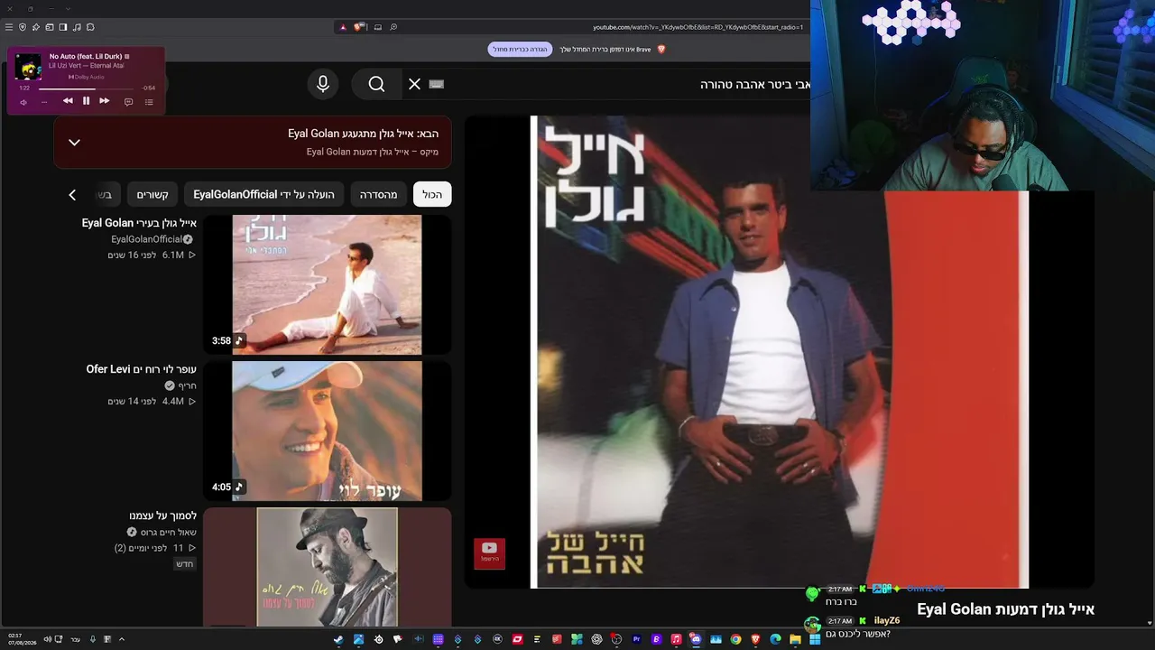Click the zoom magnifier in address bar
The image size is (1155, 650).
click(x=393, y=27)
